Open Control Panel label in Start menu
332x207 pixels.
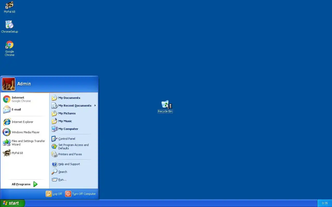[67, 139]
